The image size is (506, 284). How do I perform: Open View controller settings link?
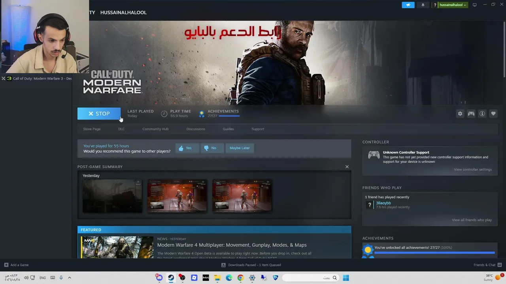[473, 170]
